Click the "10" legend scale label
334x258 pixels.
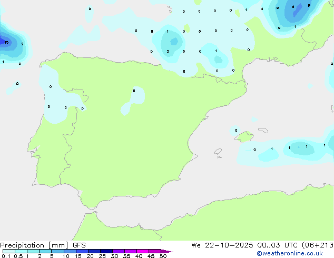pos(66,256)
